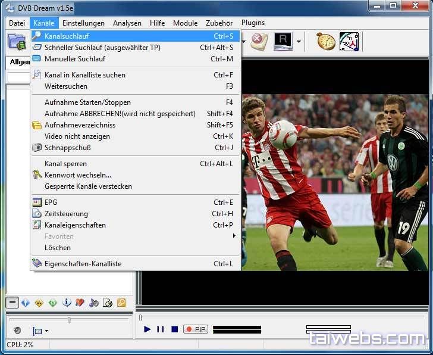Viewport: 433px width, 355px height.
Task: Click the record 'R' monitor toolbar icon
Action: [283, 42]
